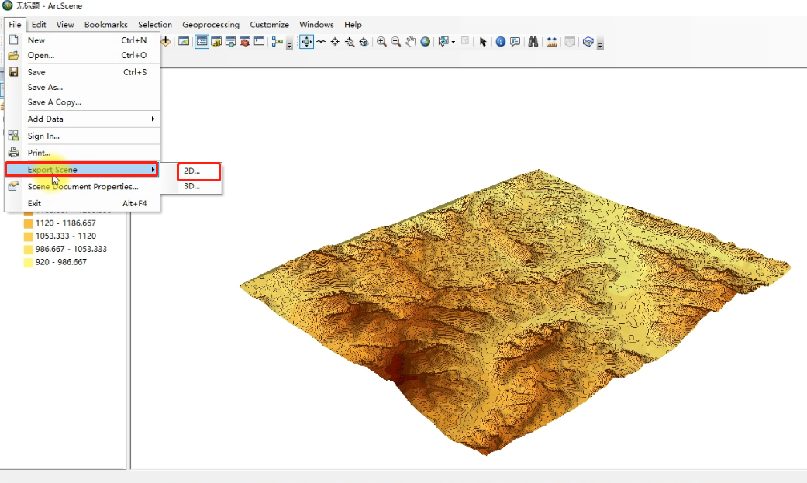Image resolution: width=807 pixels, height=483 pixels.
Task: Click the Add Data yellow plus icon
Action: coord(166,42)
